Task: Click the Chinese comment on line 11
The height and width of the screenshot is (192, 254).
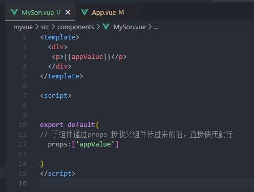Action: coord(136,135)
